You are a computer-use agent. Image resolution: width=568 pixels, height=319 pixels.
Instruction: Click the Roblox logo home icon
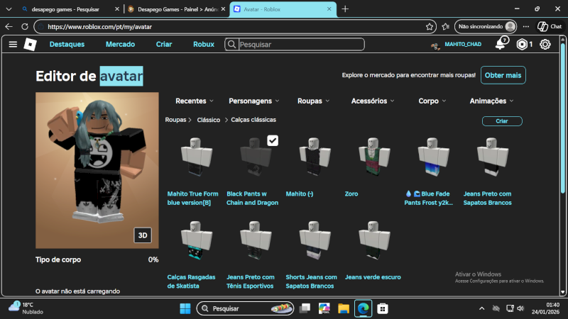pos(30,44)
